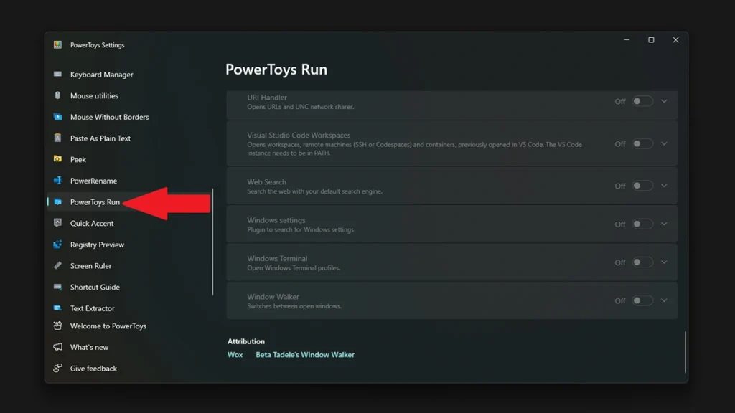Open the What's new entry

point(89,347)
